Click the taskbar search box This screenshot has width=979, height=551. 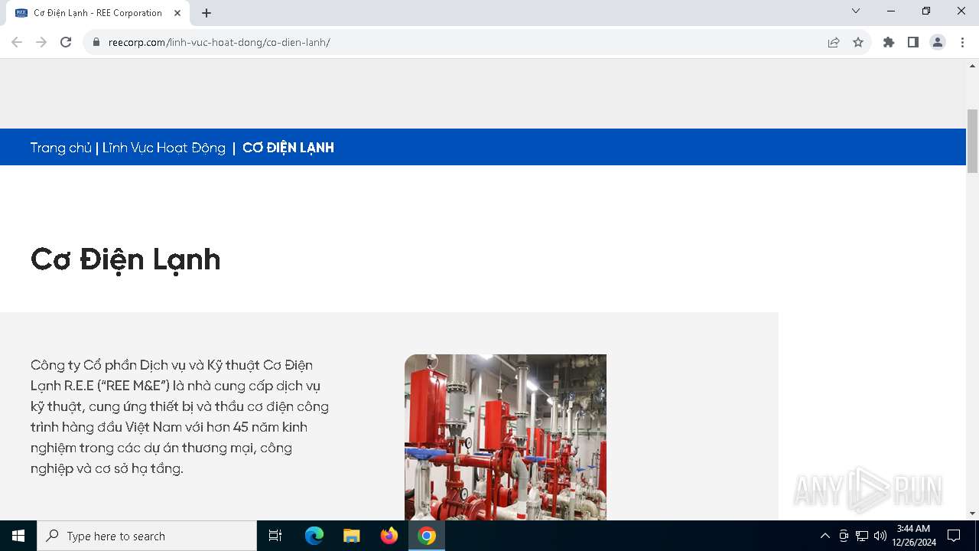tap(147, 536)
